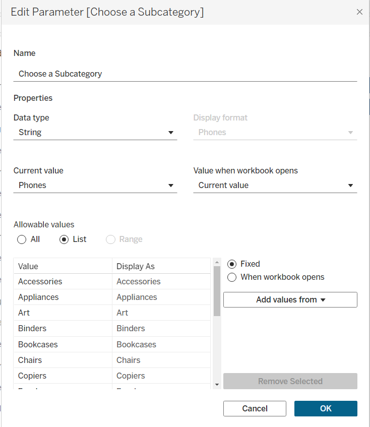This screenshot has width=370, height=427.
Task: Expand Value when workbook opens dropdown
Action: tap(275, 186)
